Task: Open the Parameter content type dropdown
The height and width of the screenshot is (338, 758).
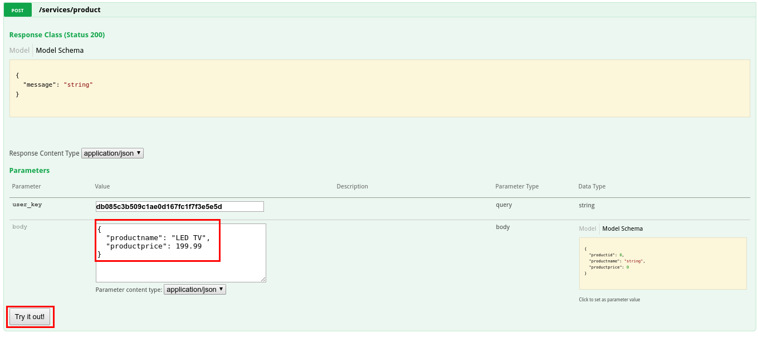Action: tap(195, 290)
